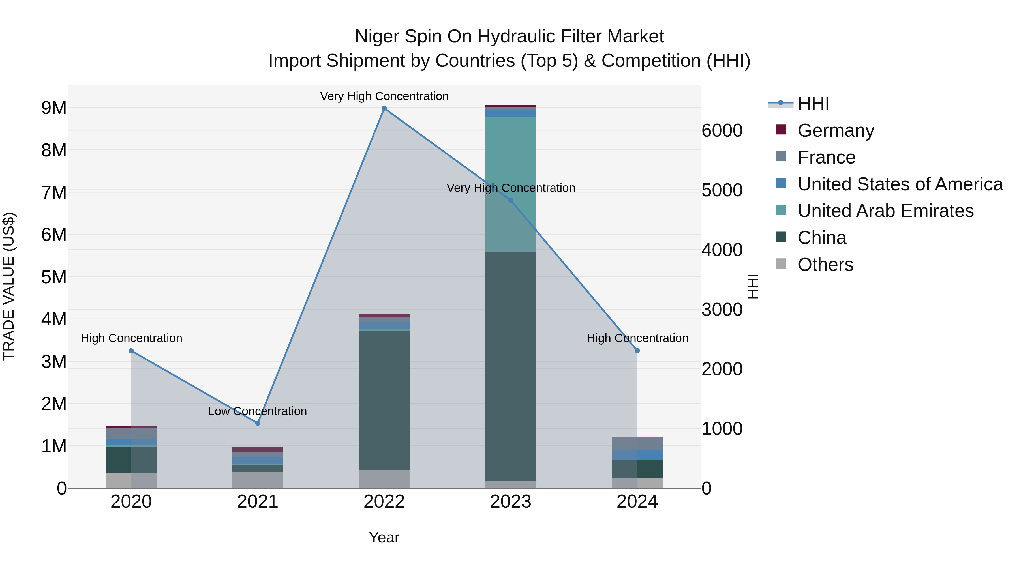The width and height of the screenshot is (1019, 573).
Task: Click the HHI data point for 2022
Action: click(x=384, y=108)
